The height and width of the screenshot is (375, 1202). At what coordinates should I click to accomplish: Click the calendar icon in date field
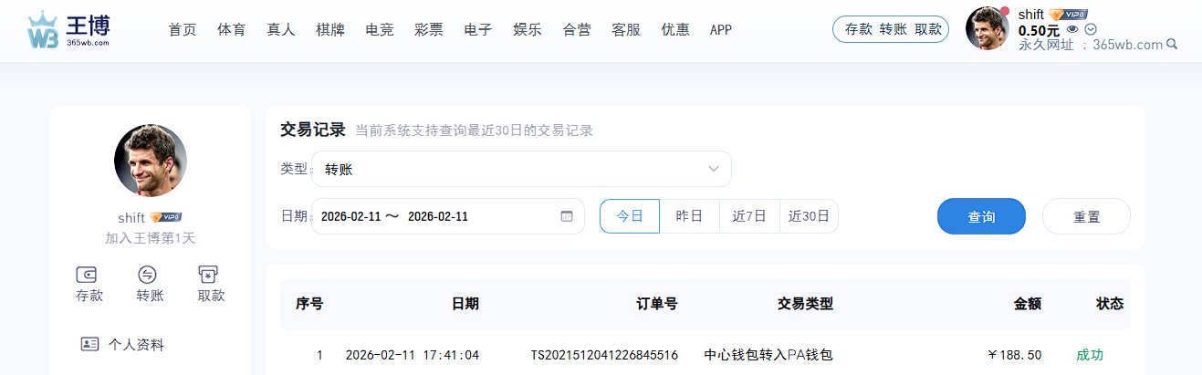(566, 216)
